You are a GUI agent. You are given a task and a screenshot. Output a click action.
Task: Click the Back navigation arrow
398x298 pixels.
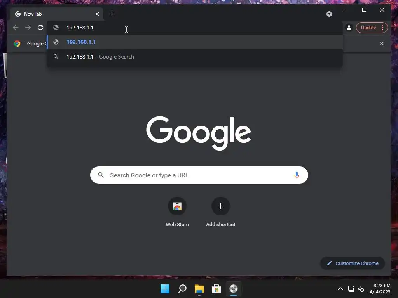point(16,28)
